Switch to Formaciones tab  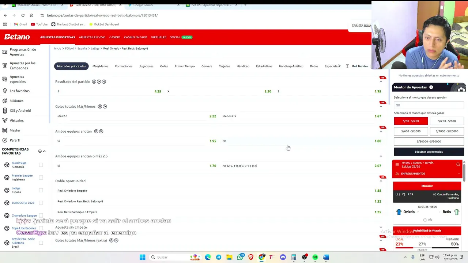tap(124, 66)
